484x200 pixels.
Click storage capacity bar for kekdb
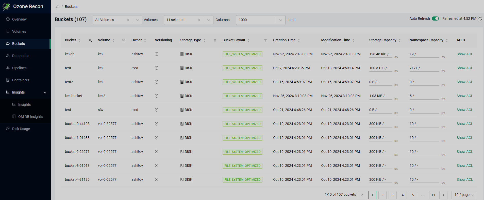coord(381,58)
